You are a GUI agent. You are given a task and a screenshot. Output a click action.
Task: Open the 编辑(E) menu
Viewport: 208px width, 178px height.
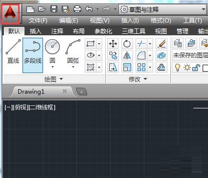(x=69, y=21)
